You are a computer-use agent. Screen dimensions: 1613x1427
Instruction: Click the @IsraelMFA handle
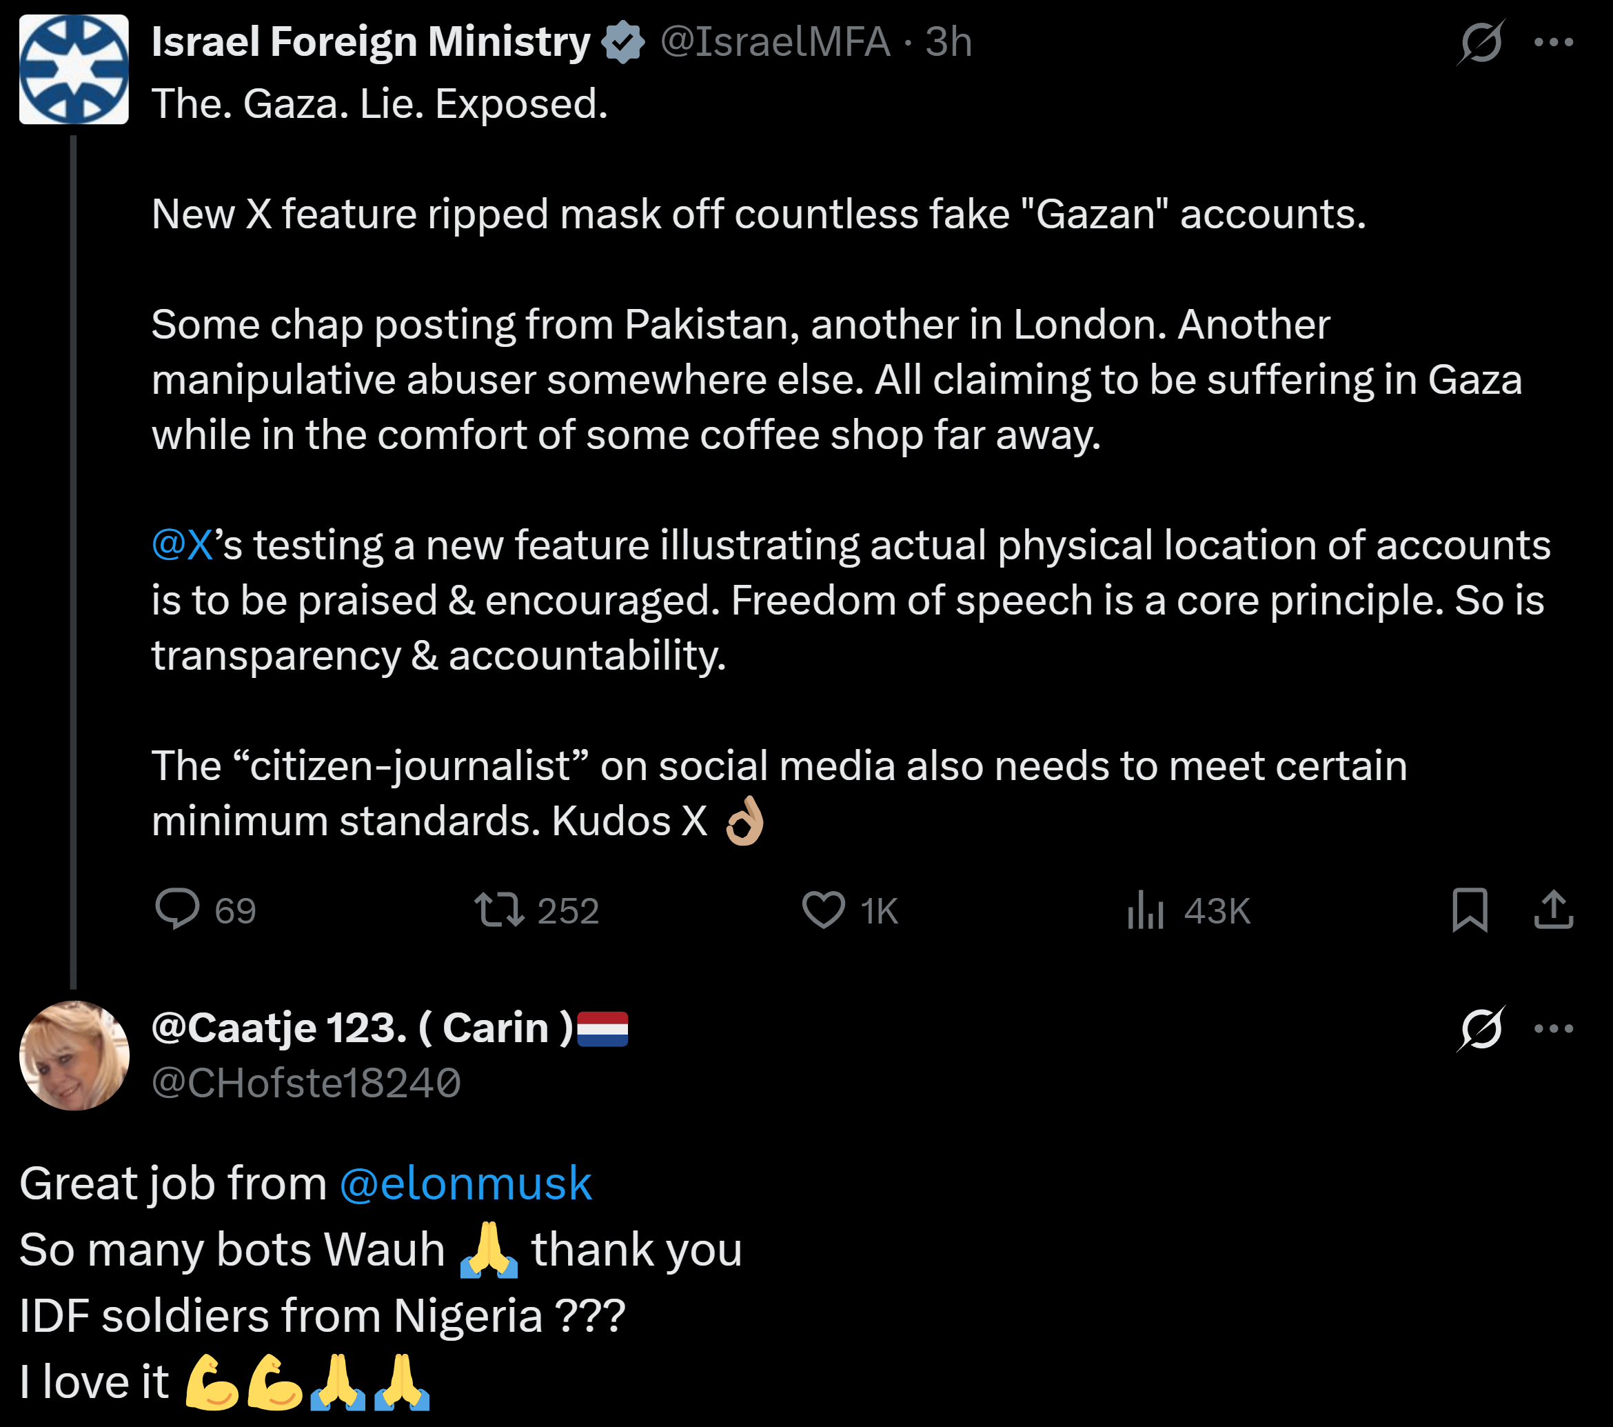775,42
